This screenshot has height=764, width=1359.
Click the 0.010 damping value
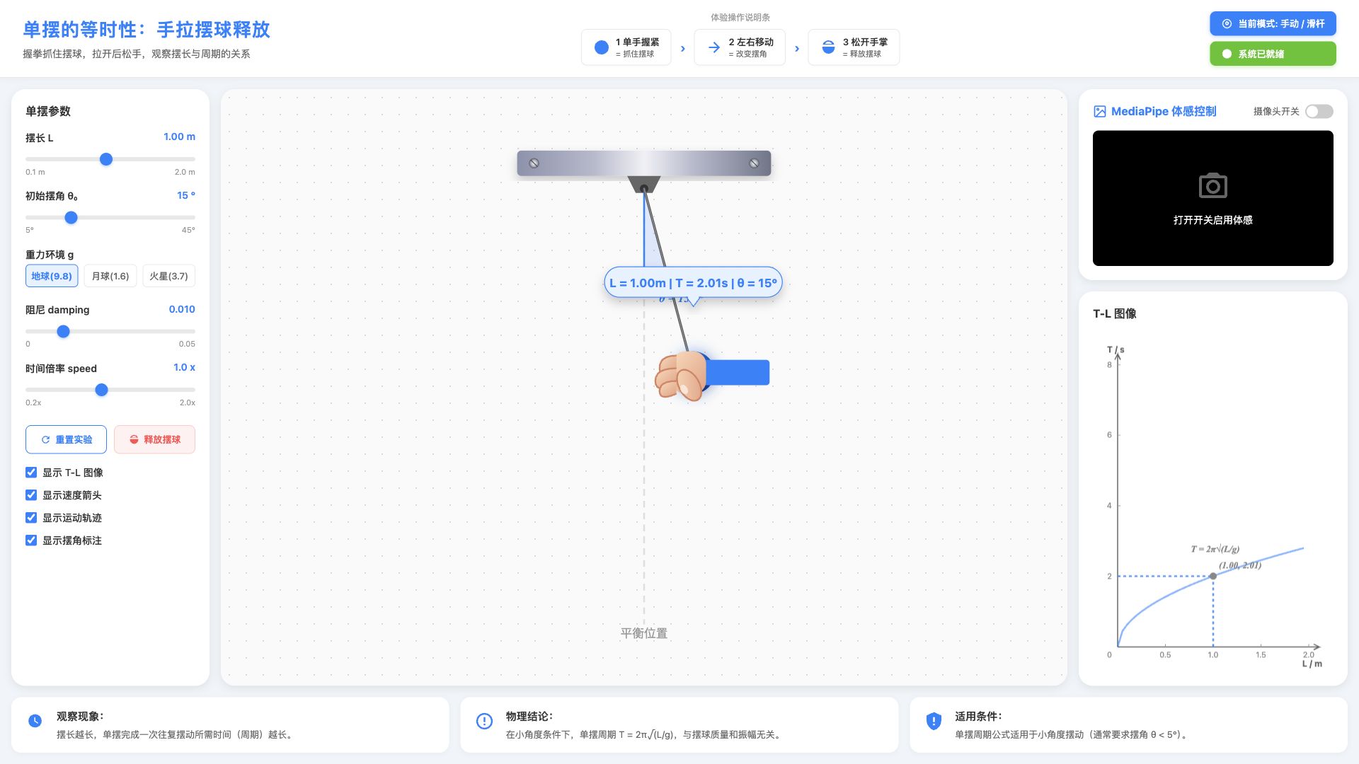182,309
